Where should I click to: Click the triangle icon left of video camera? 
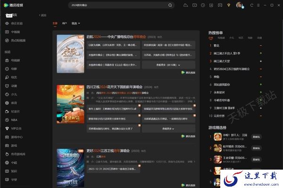click(185, 5)
